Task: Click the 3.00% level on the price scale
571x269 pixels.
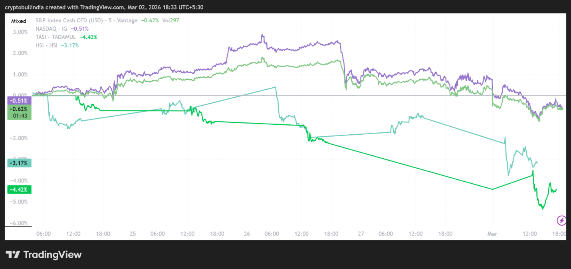Action: [x=20, y=32]
